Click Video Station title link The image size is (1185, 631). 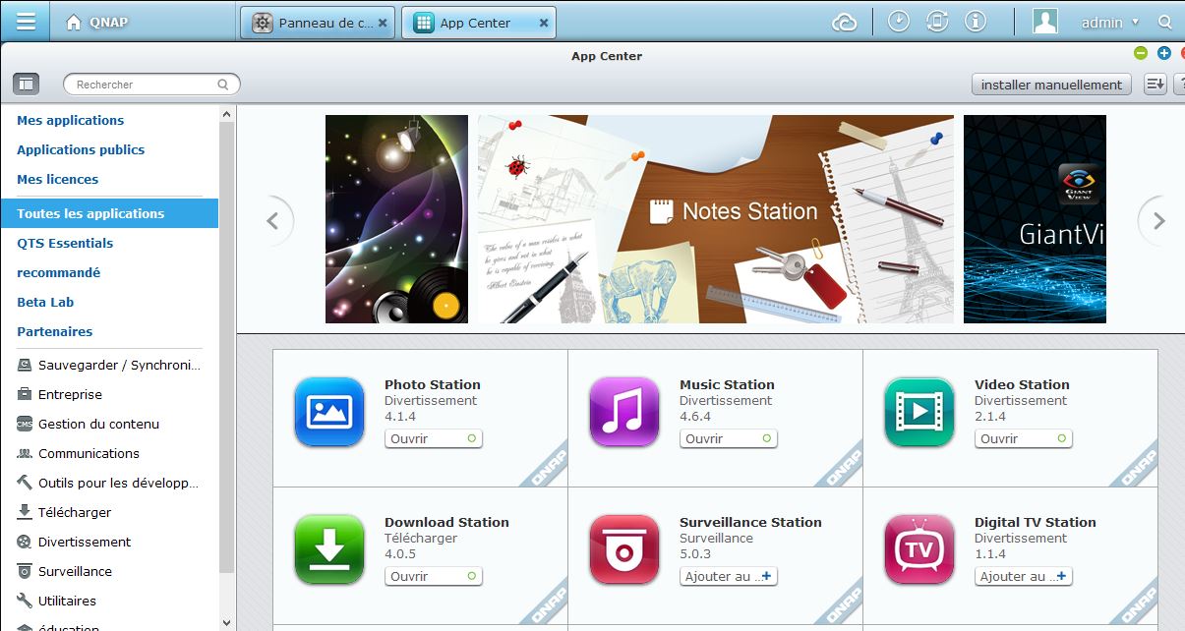click(x=1022, y=384)
